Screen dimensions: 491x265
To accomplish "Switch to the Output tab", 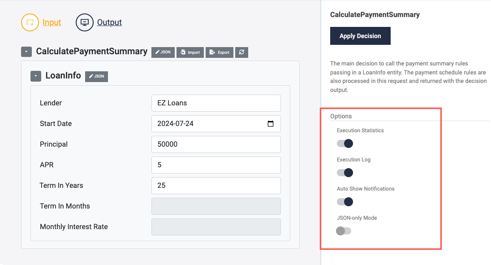I will click(109, 22).
